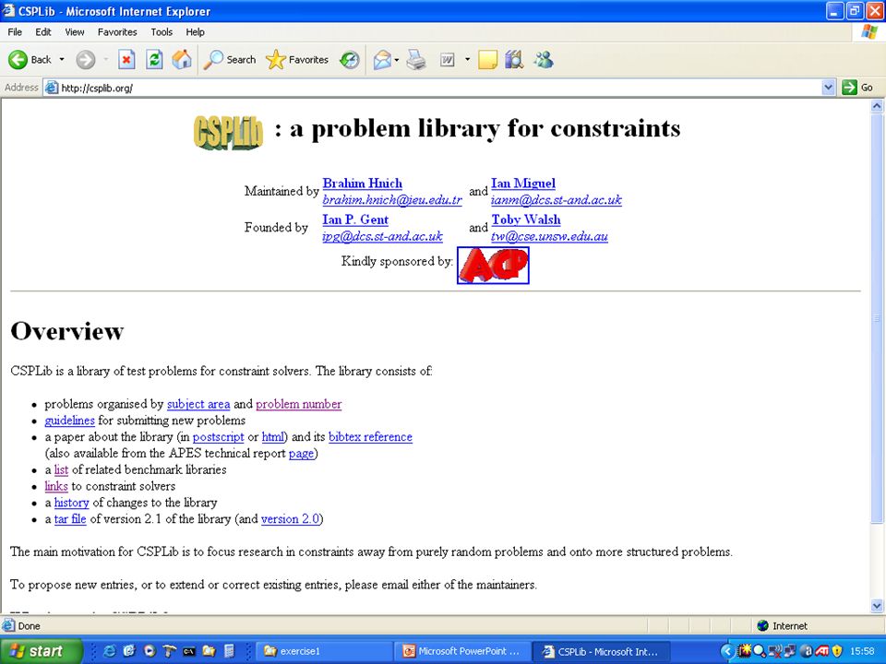Open the Tools menu
886x664 pixels.
(162, 32)
